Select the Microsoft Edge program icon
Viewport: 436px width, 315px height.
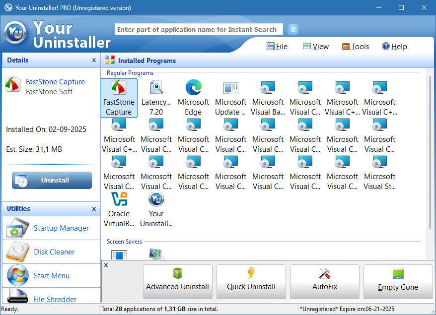[x=194, y=98]
